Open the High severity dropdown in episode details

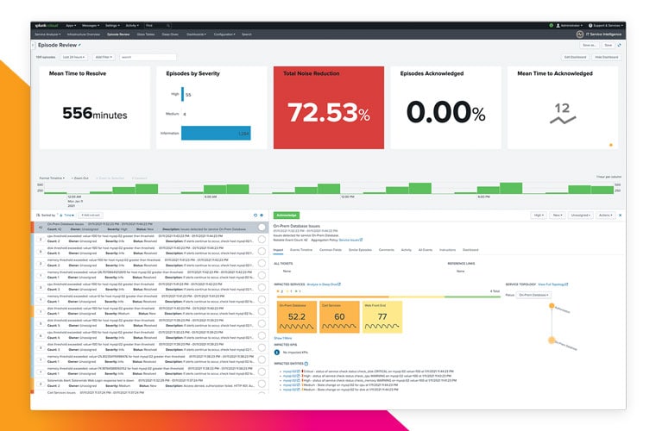538,215
